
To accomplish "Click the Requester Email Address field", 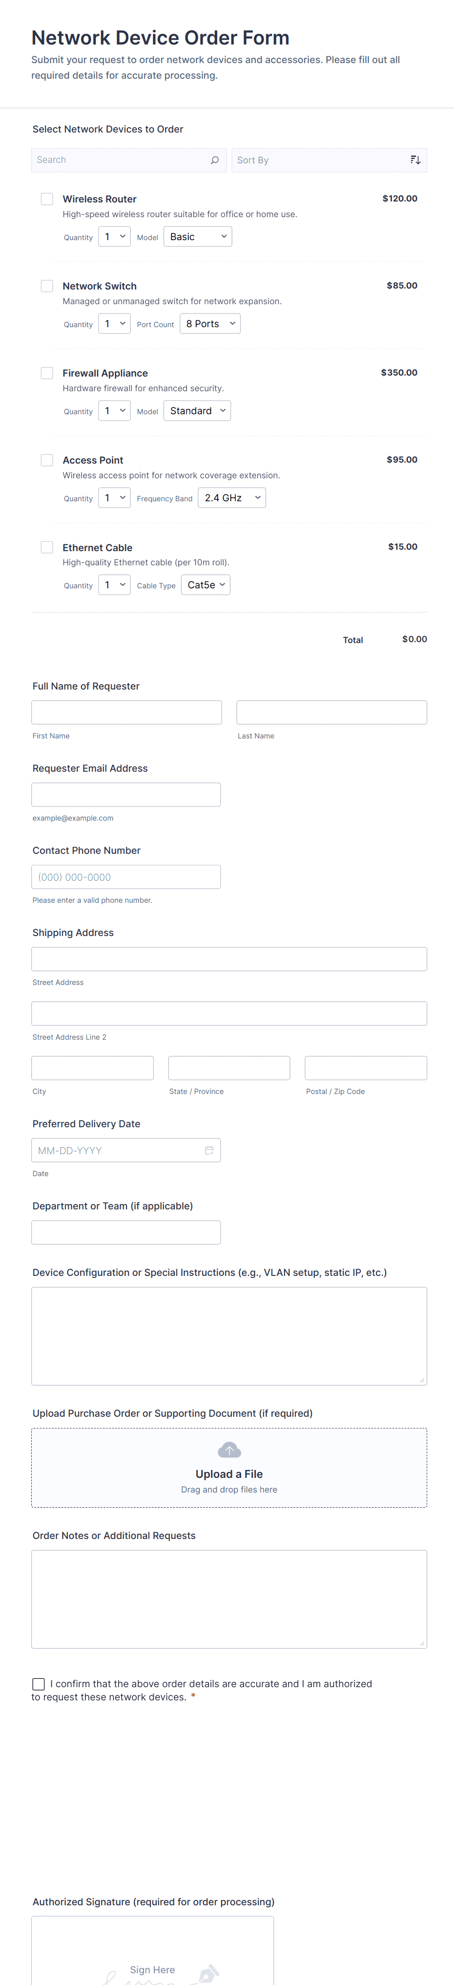I will [126, 795].
